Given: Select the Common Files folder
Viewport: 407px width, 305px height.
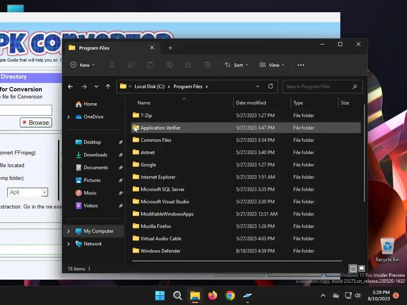Looking at the screenshot, I should click(x=246, y=140).
